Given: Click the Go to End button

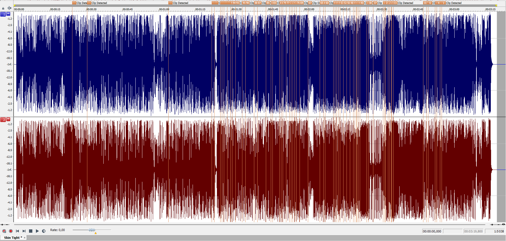Looking at the screenshot, I should pos(24,231).
